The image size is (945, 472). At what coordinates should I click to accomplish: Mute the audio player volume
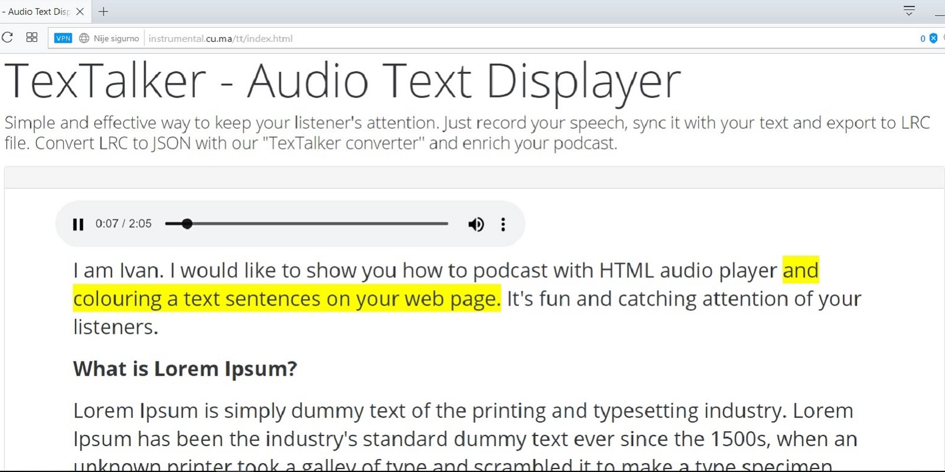coord(475,224)
